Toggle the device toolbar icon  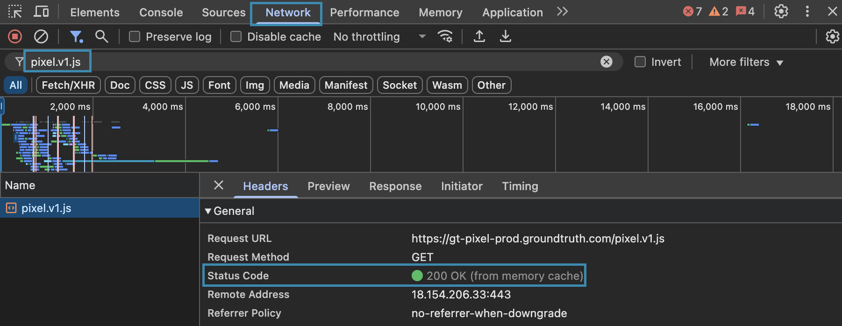tap(41, 12)
